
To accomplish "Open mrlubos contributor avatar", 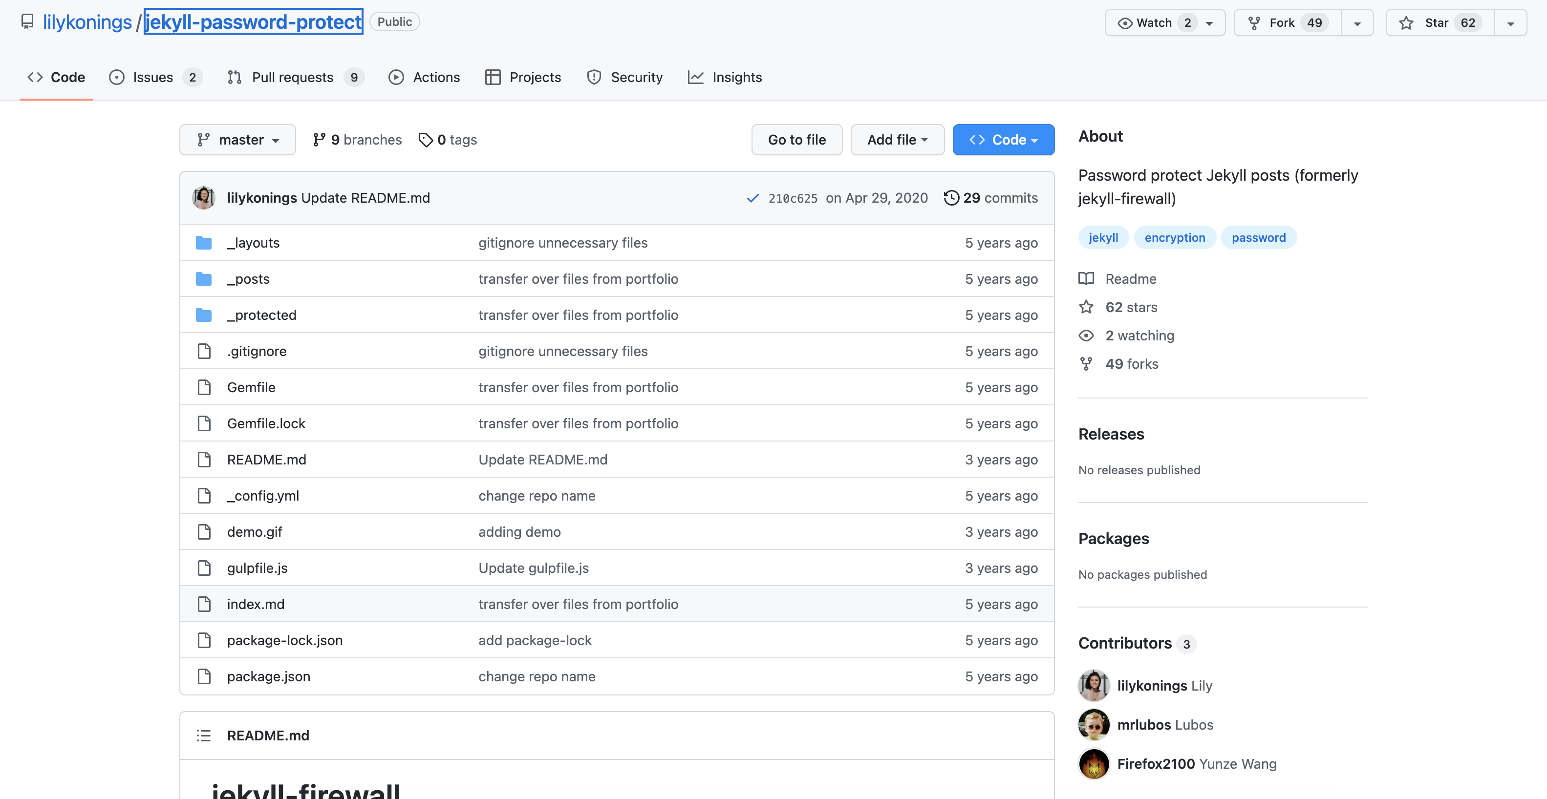I will click(1094, 725).
